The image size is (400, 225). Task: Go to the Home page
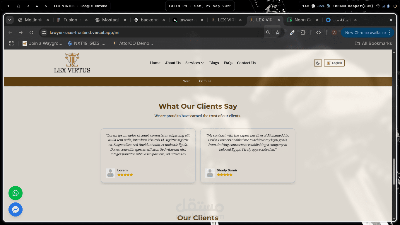(x=155, y=63)
